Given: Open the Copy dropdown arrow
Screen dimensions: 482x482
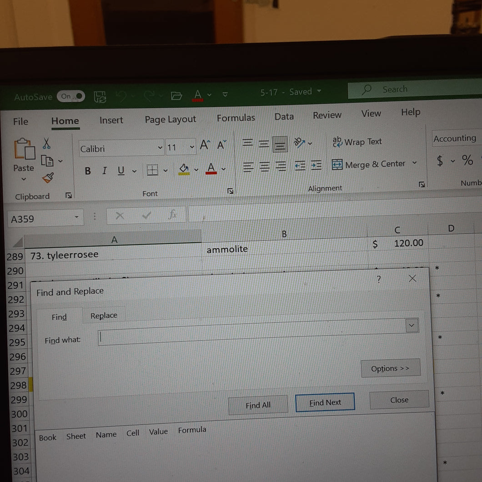Looking at the screenshot, I should pyautogui.click(x=60, y=161).
